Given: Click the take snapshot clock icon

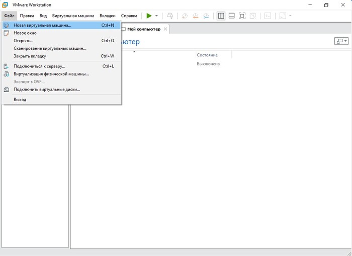Looking at the screenshot, I should pos(185,16).
